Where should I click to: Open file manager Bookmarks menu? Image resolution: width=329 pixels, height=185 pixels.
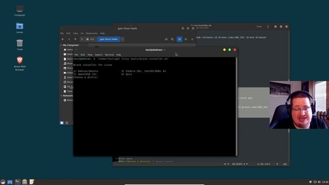coord(92,33)
